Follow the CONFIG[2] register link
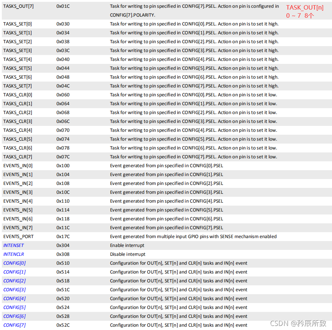This screenshot has height=330, width=332. point(14,281)
